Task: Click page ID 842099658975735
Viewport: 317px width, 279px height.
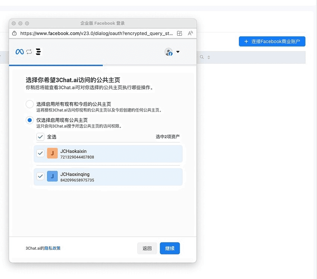Action: [77, 180]
